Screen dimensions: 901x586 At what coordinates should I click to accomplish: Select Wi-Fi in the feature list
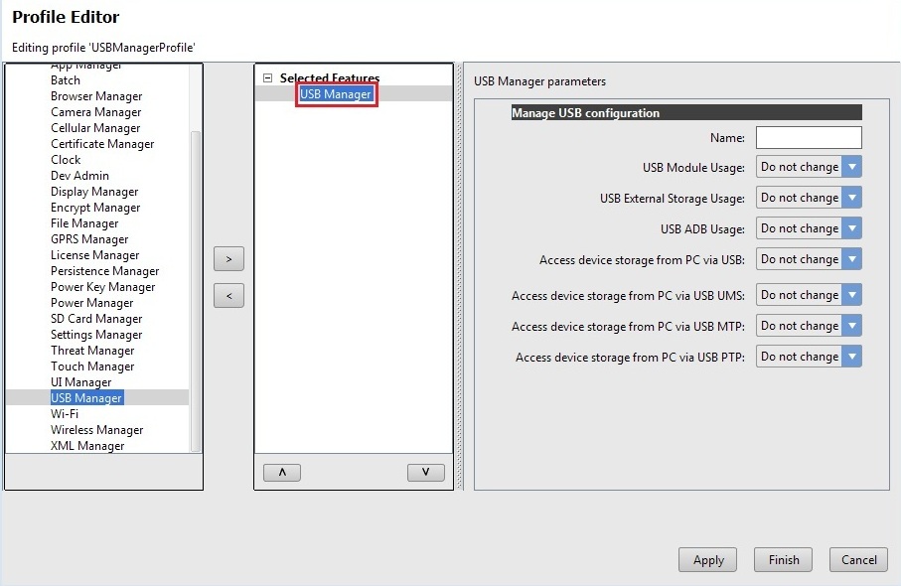pyautogui.click(x=65, y=414)
